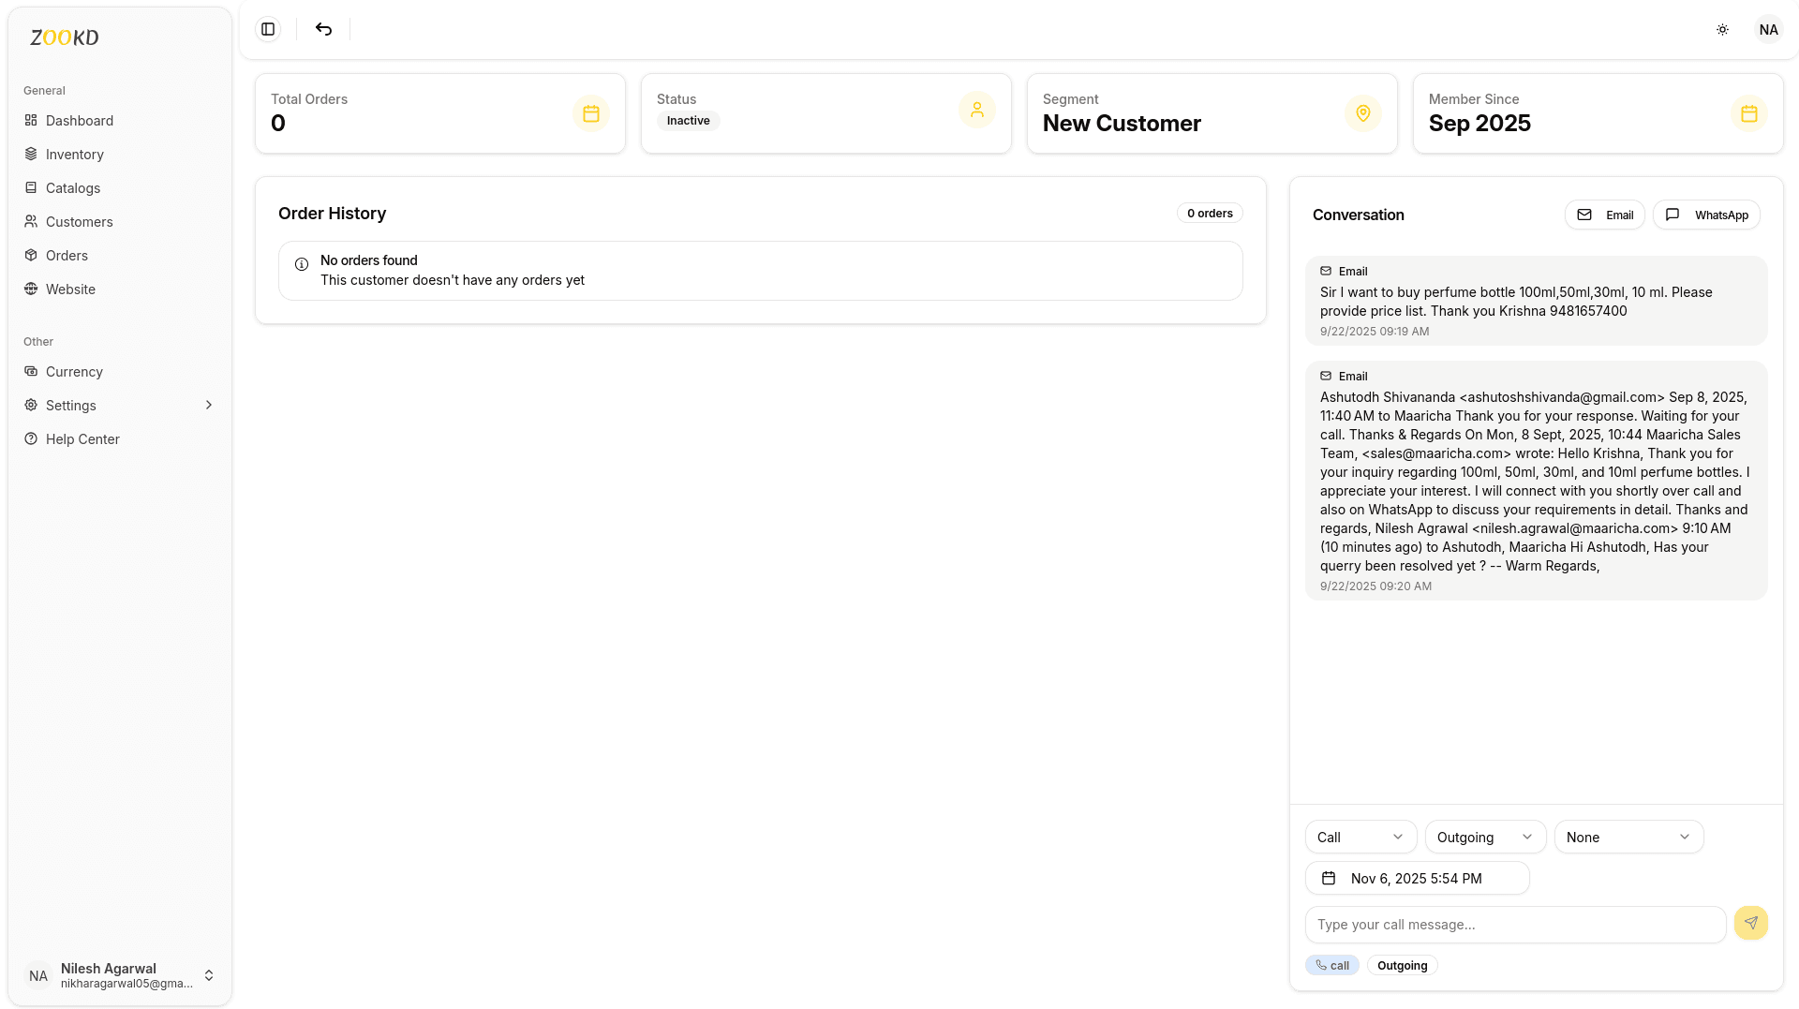The width and height of the screenshot is (1799, 1009).
Task: Expand the Call type dropdown
Action: coord(1360,837)
